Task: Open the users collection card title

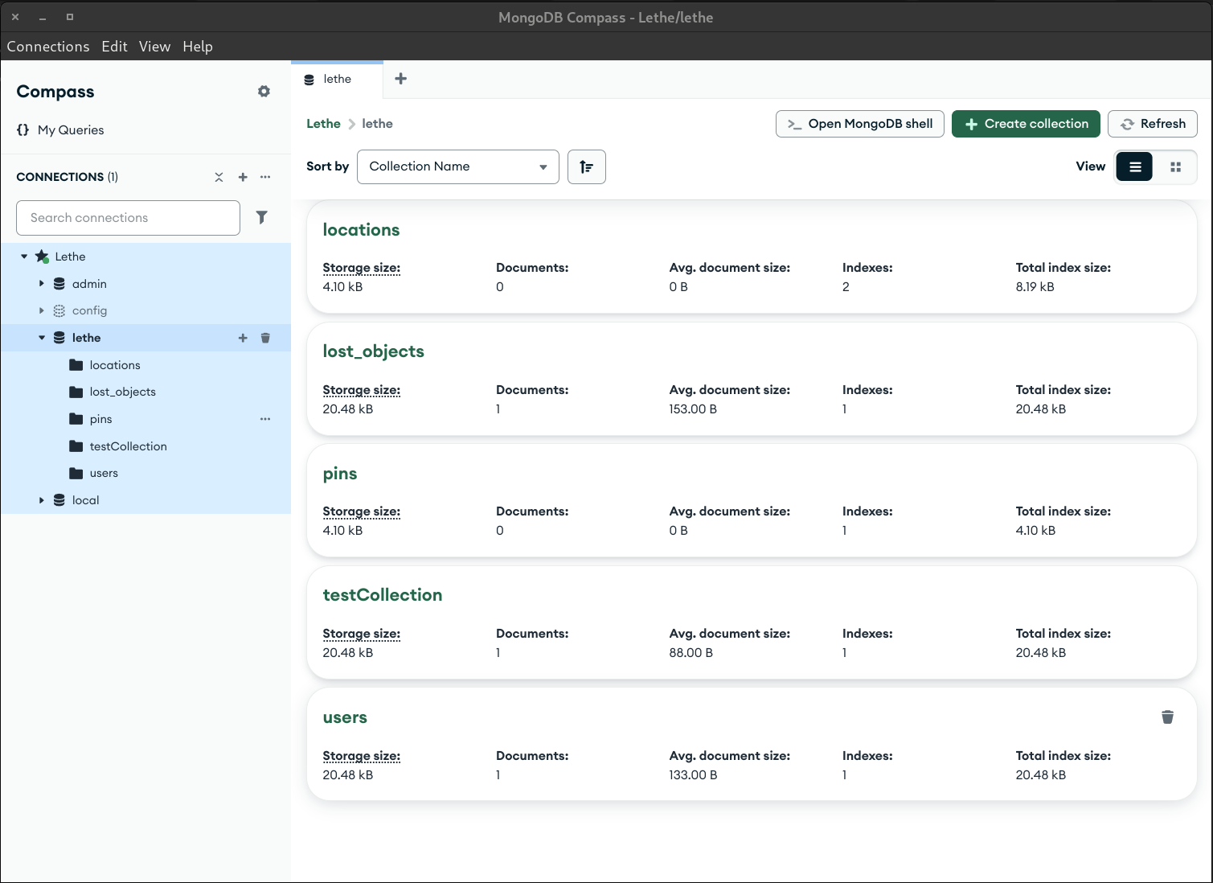Action: [345, 717]
